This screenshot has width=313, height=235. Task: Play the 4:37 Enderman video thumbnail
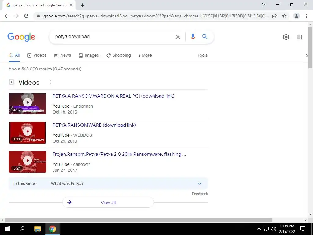(x=28, y=104)
